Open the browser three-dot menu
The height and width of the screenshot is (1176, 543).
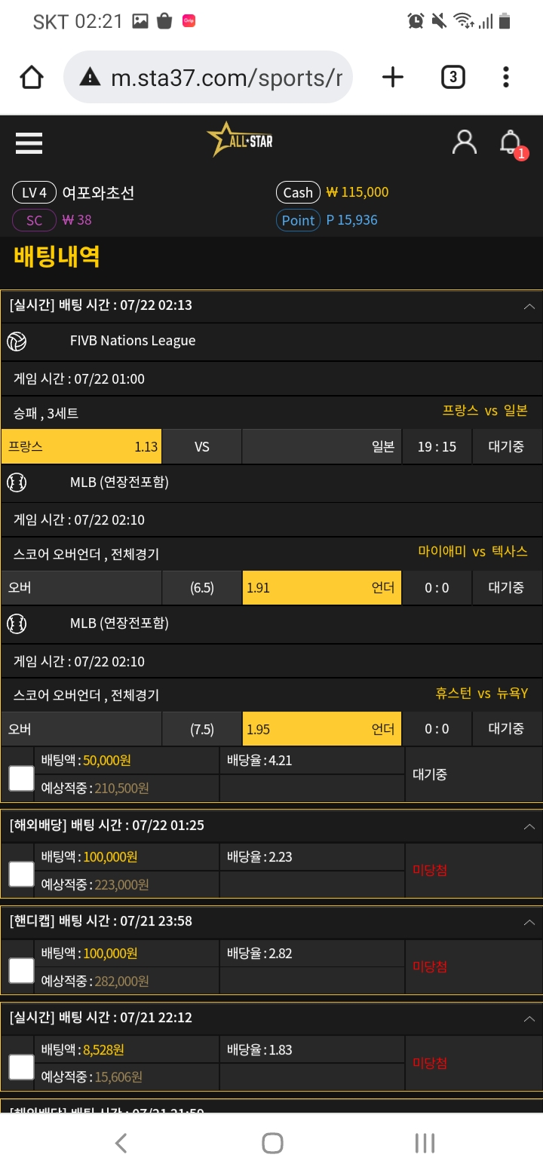(x=506, y=77)
